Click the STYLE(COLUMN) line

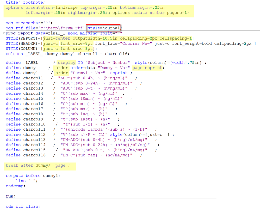[51, 48]
